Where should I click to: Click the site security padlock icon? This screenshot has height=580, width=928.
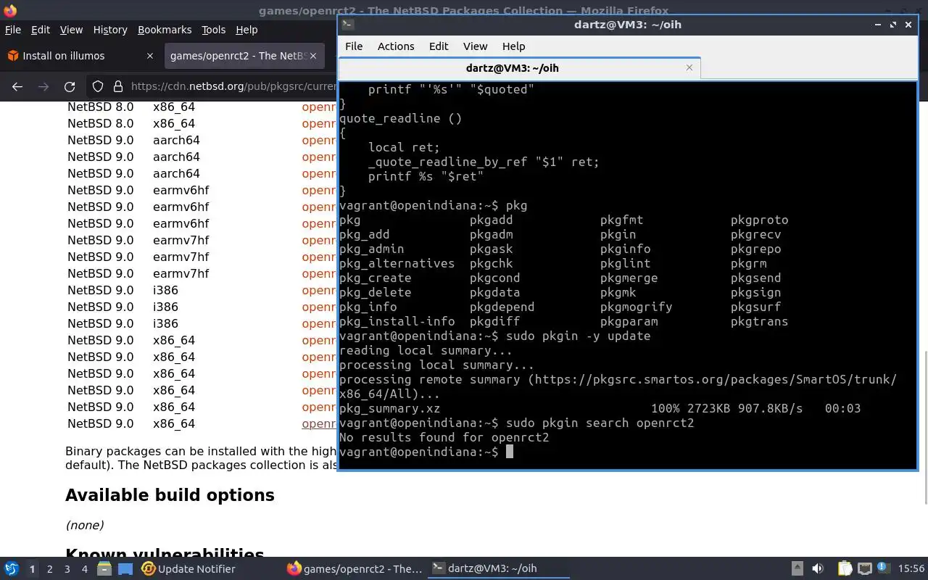(117, 86)
